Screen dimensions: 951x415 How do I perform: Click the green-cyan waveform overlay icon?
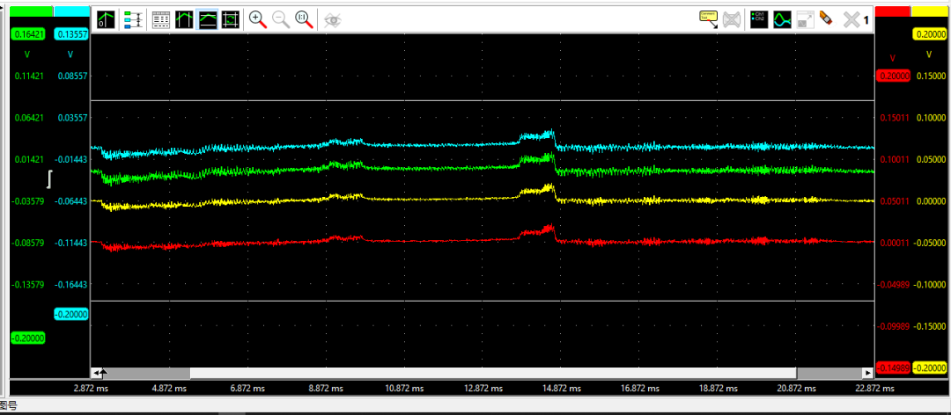[x=783, y=19]
